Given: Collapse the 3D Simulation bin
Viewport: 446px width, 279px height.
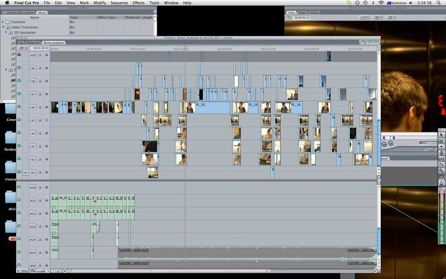Looking at the screenshot, I should tap(6, 32).
